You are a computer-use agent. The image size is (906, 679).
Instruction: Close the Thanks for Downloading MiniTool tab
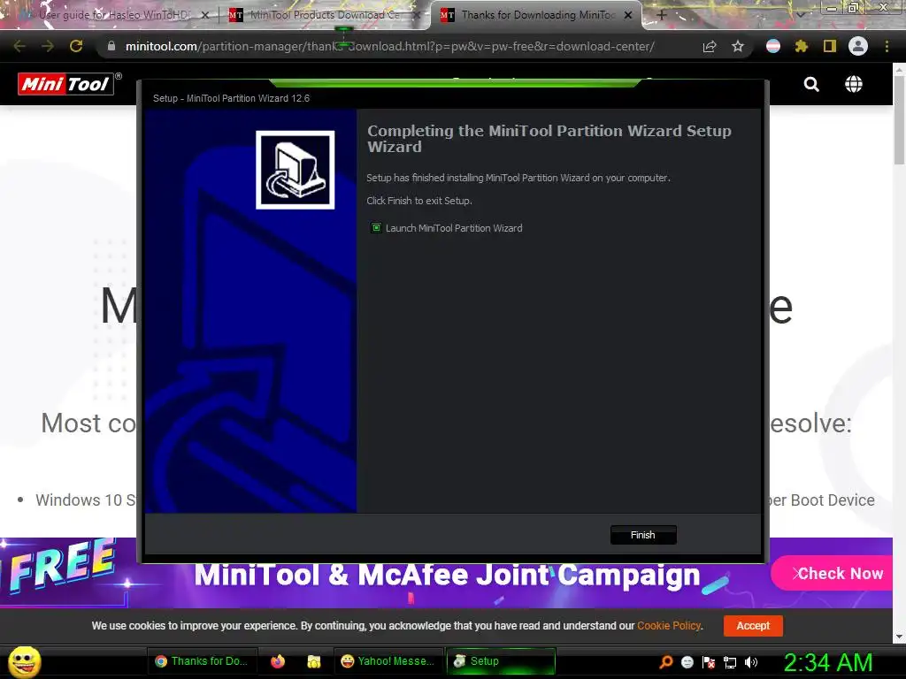click(628, 15)
